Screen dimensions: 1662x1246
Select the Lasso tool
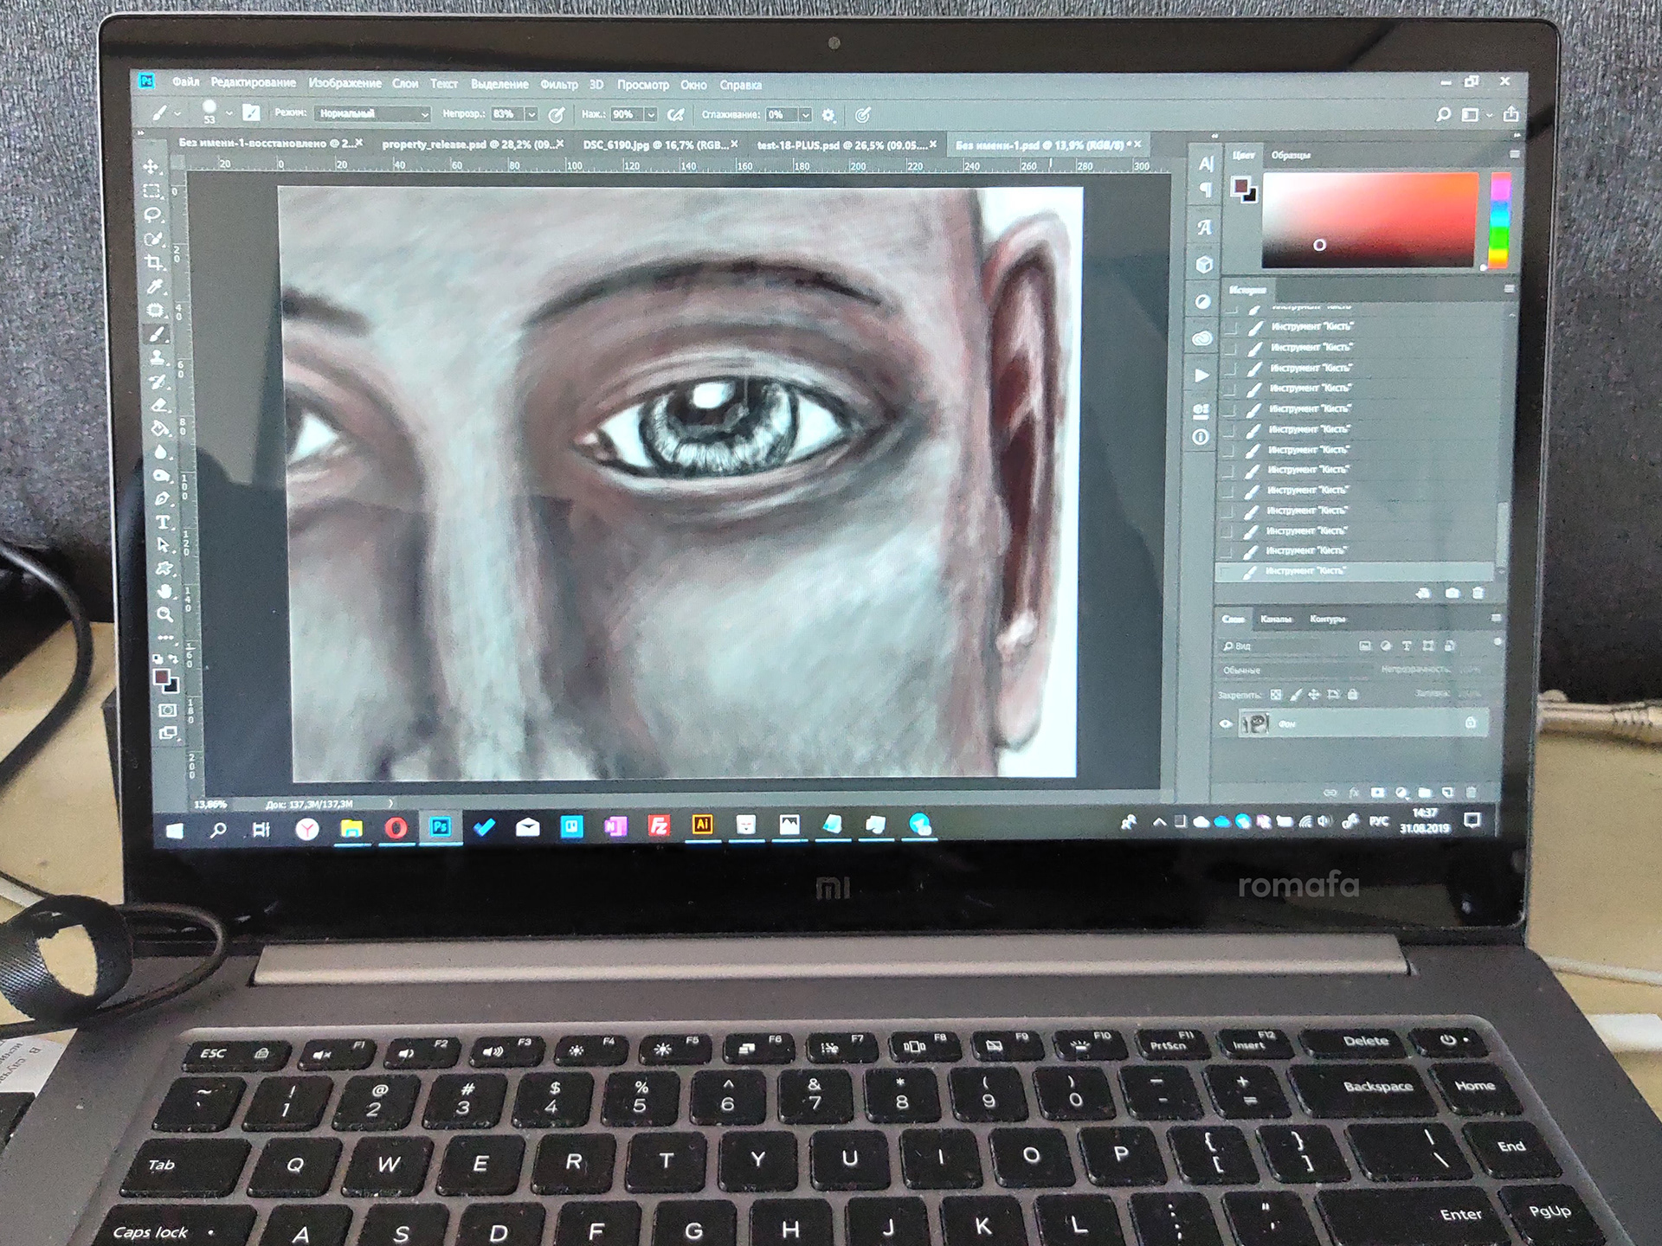(x=153, y=214)
